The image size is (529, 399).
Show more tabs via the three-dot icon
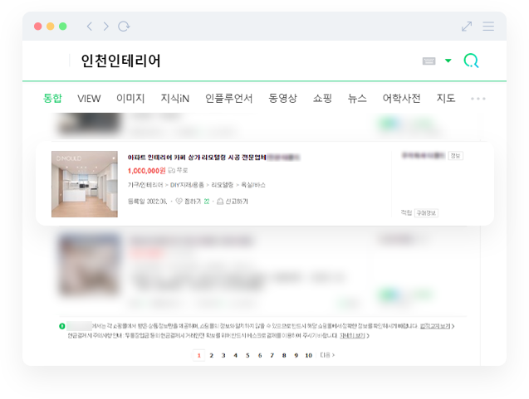point(478,99)
